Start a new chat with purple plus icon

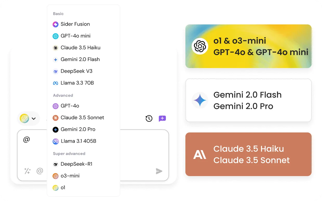[162, 119]
